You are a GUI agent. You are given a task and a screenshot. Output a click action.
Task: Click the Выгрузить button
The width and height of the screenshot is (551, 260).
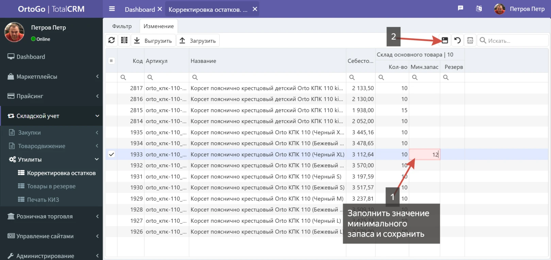(153, 41)
